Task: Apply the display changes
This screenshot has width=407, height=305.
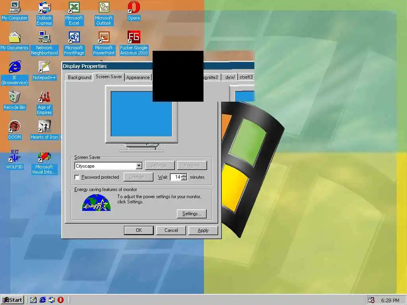Action: click(203, 230)
